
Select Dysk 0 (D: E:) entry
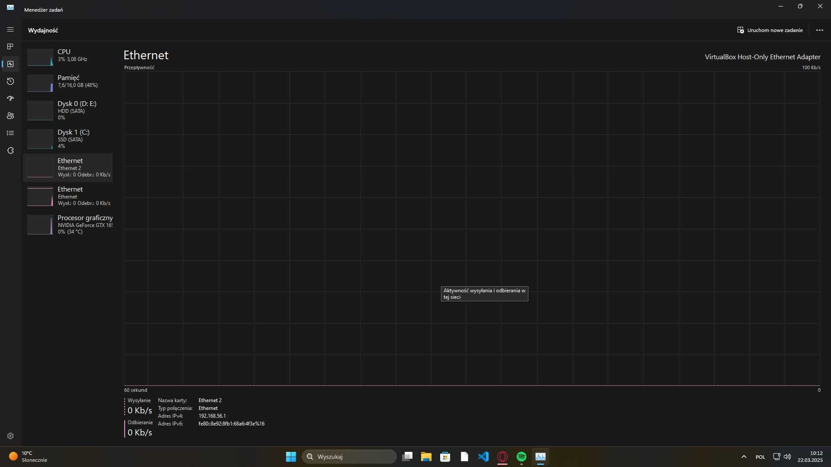point(68,110)
